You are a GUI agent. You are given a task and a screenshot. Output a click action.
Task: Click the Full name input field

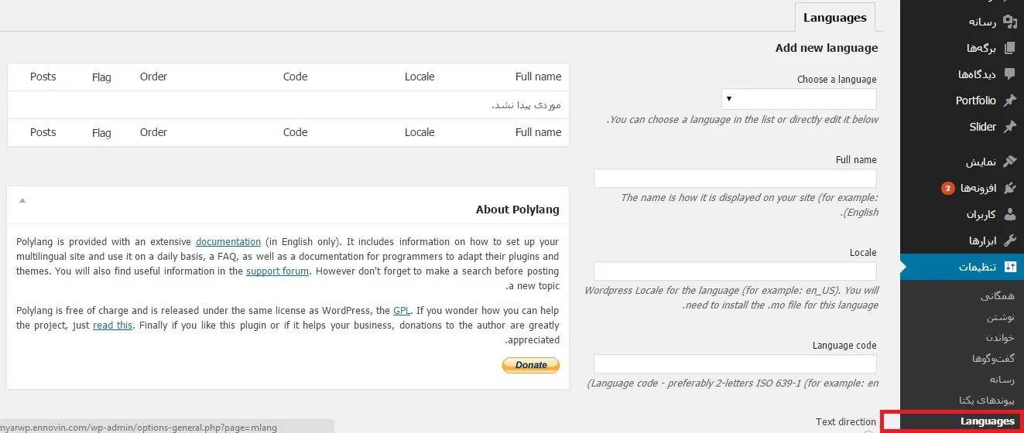click(x=735, y=179)
